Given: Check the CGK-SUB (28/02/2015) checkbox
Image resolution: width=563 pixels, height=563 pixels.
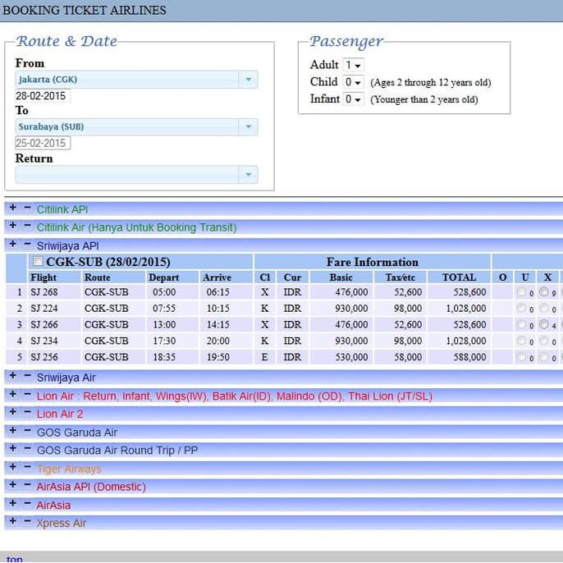Looking at the screenshot, I should click(37, 262).
